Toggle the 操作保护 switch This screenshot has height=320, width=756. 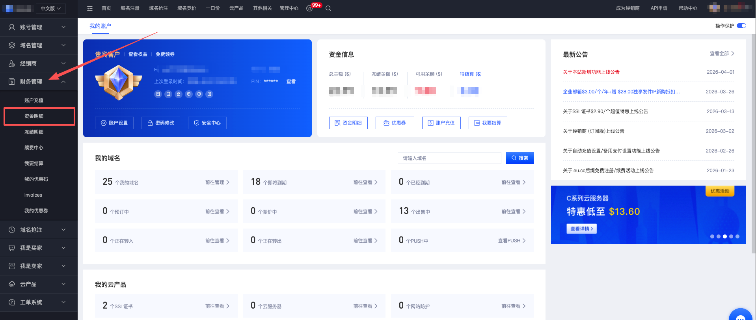tap(741, 26)
